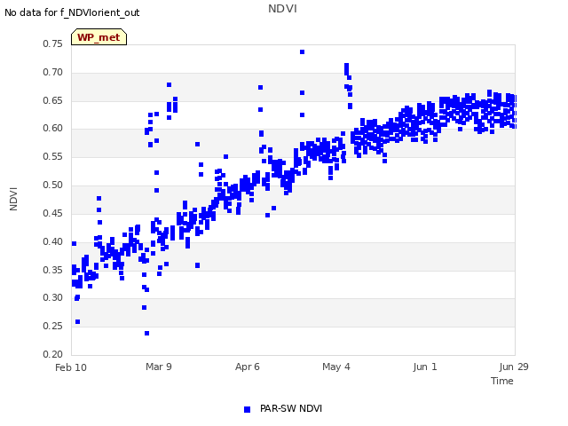Click the 'No data for f_NDVIorient_out' message
Image resolution: width=568 pixels, height=426 pixels.
[72, 12]
